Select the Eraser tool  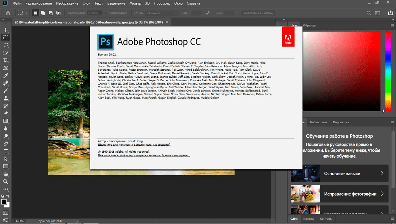tap(6, 113)
